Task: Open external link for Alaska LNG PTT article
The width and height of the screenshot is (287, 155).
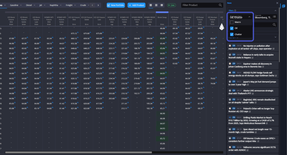Action: (253, 94)
